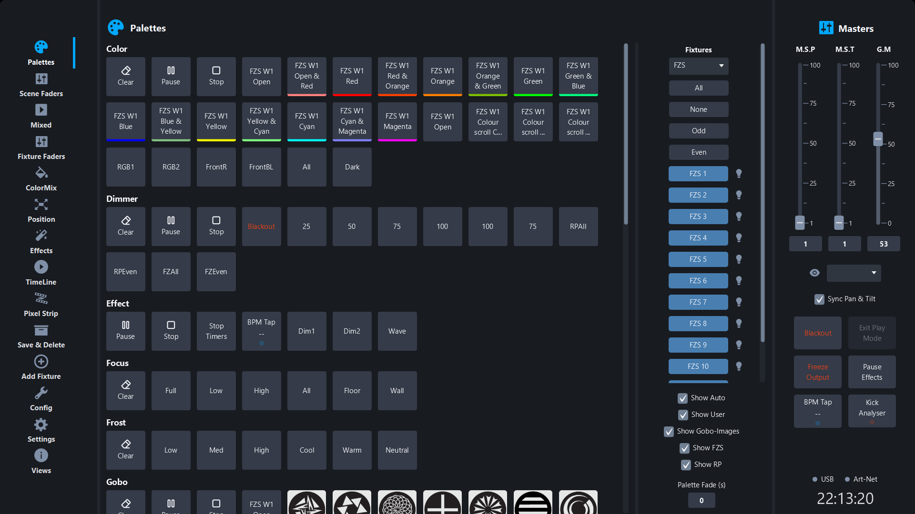Open the Views info icon
This screenshot has height=514, width=915.
coord(41,455)
